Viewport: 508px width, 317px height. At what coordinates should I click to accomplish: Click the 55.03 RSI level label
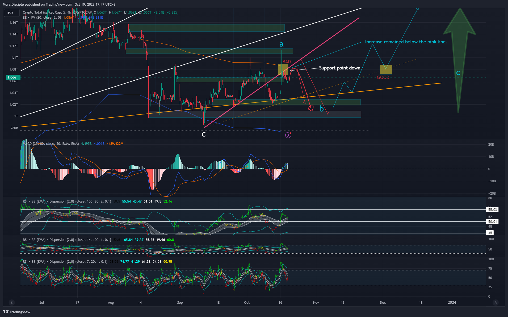click(492, 210)
